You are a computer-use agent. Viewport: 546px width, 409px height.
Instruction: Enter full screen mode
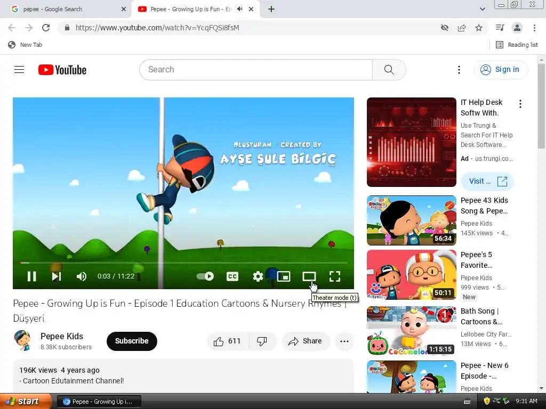click(x=335, y=276)
